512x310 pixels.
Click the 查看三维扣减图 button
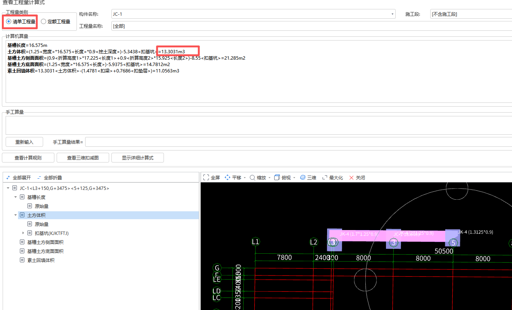pyautogui.click(x=83, y=158)
